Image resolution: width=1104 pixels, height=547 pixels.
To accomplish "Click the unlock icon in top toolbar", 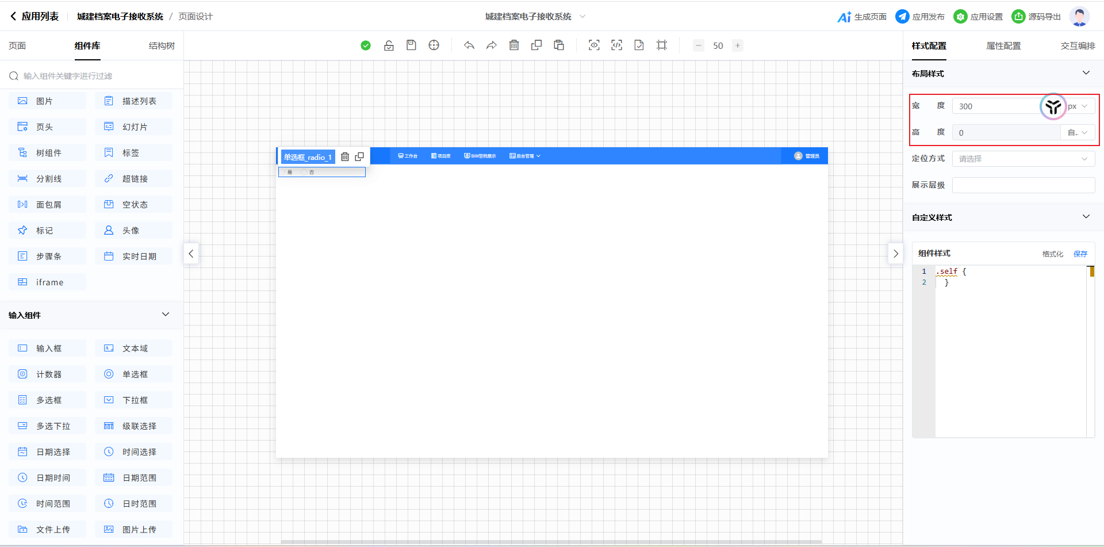I will 389,45.
